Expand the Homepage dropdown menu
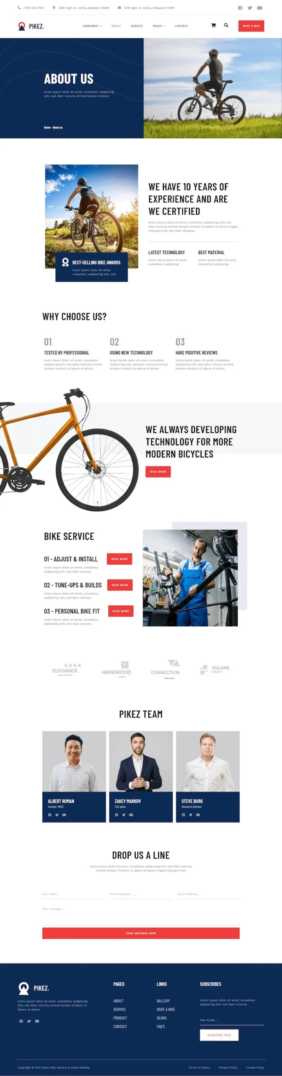Viewport: 282px width, 1076px height. click(92, 26)
